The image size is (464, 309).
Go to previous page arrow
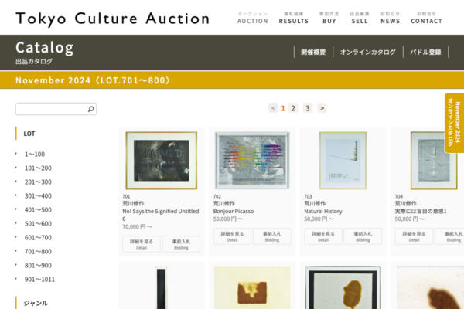(x=273, y=108)
